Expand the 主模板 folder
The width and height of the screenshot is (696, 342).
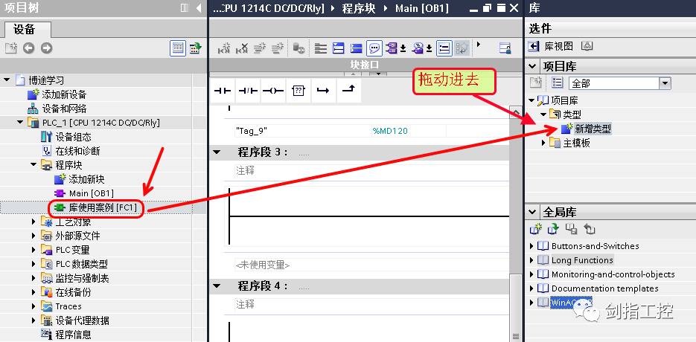pos(545,143)
